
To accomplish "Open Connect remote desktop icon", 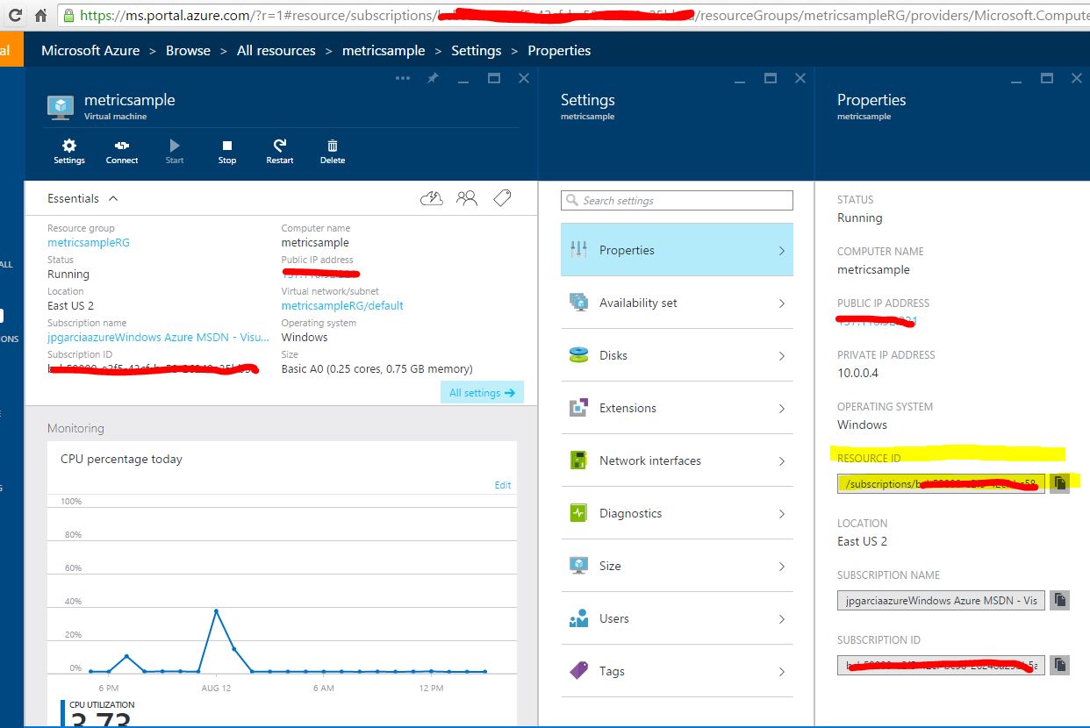I will tap(122, 146).
